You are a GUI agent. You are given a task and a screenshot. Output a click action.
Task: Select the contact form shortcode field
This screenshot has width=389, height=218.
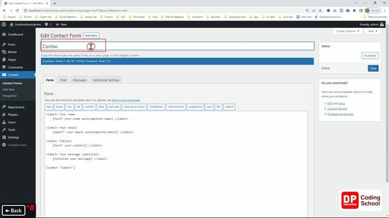tap(177, 61)
